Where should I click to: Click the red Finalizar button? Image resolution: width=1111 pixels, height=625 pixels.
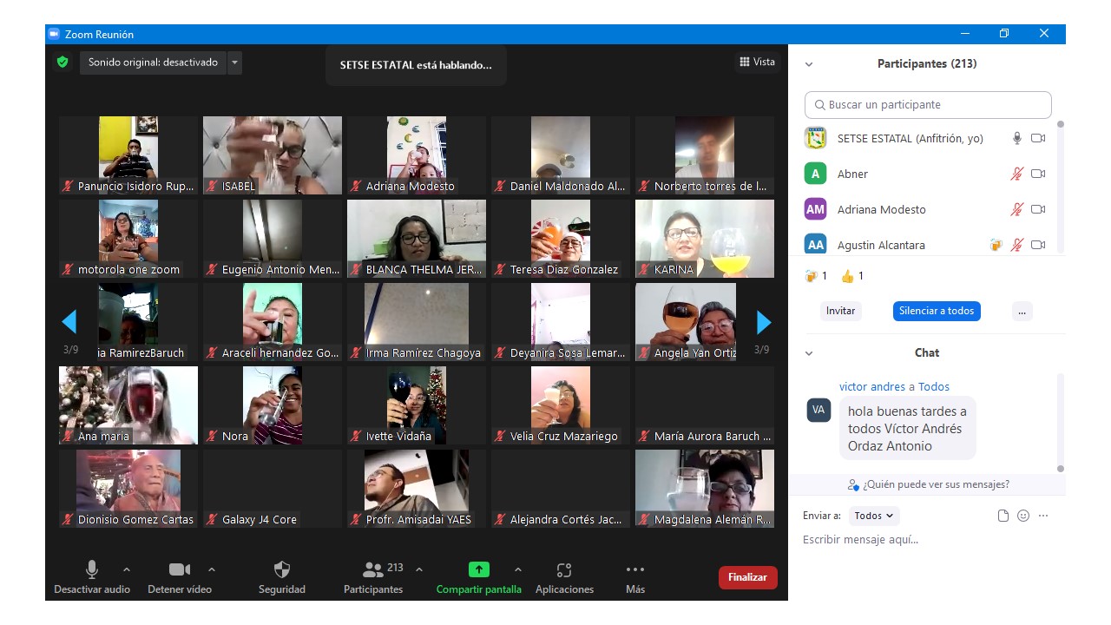coord(748,577)
